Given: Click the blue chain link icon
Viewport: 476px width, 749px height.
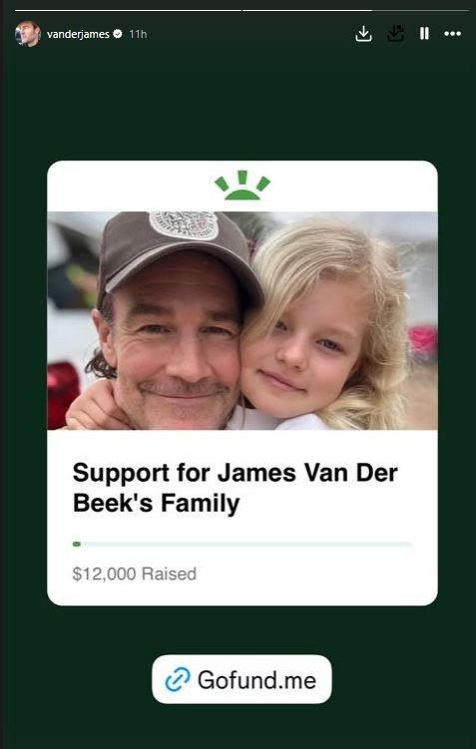Looking at the screenshot, I should point(178,680).
